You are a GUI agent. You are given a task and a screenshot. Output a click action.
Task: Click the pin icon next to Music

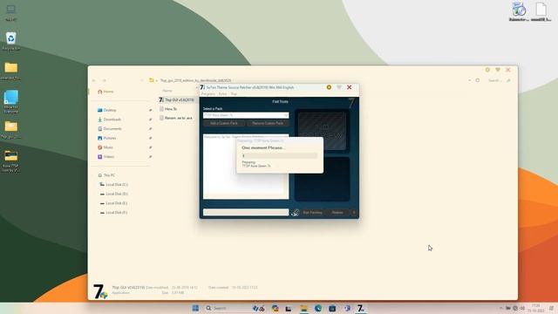(151, 147)
